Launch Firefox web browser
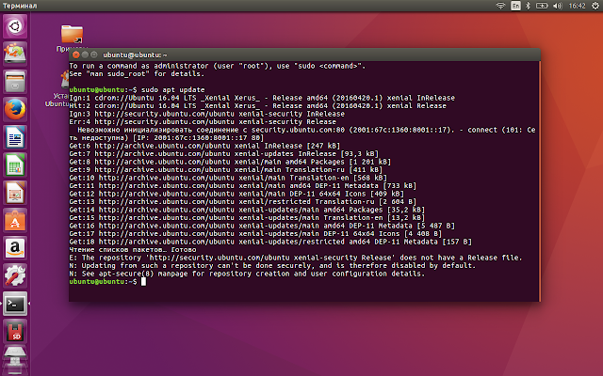 click(15, 109)
